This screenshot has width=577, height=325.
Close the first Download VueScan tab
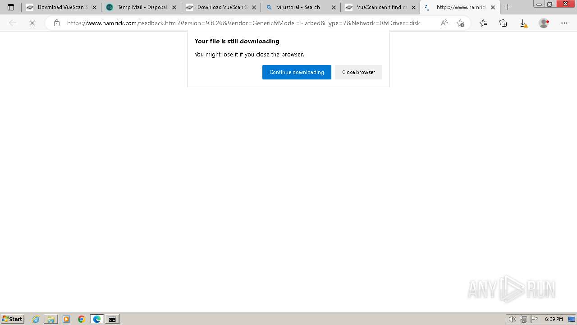[x=94, y=7]
